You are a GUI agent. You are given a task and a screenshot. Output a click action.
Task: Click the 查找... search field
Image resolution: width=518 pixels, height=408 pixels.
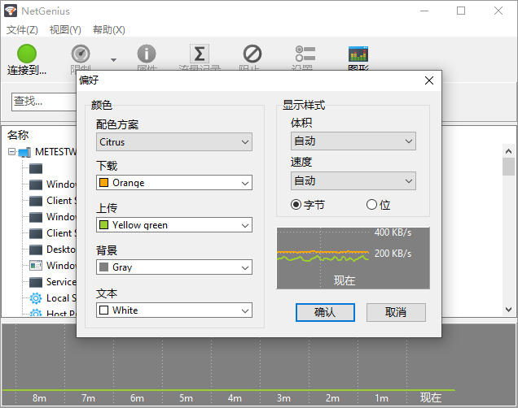[44, 102]
